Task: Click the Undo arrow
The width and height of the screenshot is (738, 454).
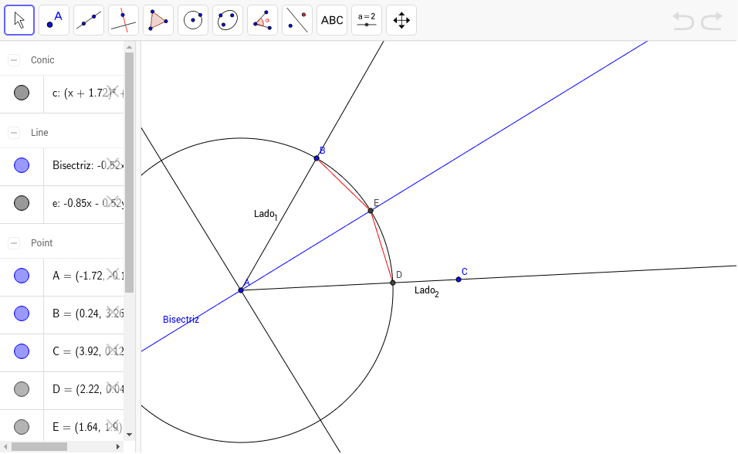Action: 683,21
